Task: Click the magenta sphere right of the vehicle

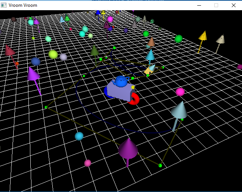Action: 180,92
